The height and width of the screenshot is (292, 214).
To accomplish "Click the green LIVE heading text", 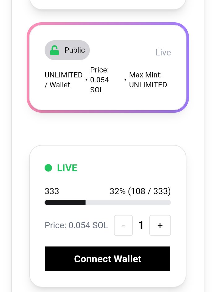I will 67,168.
